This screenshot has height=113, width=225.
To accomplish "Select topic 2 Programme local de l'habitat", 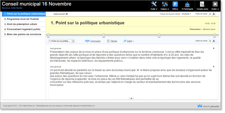I will (24, 19).
